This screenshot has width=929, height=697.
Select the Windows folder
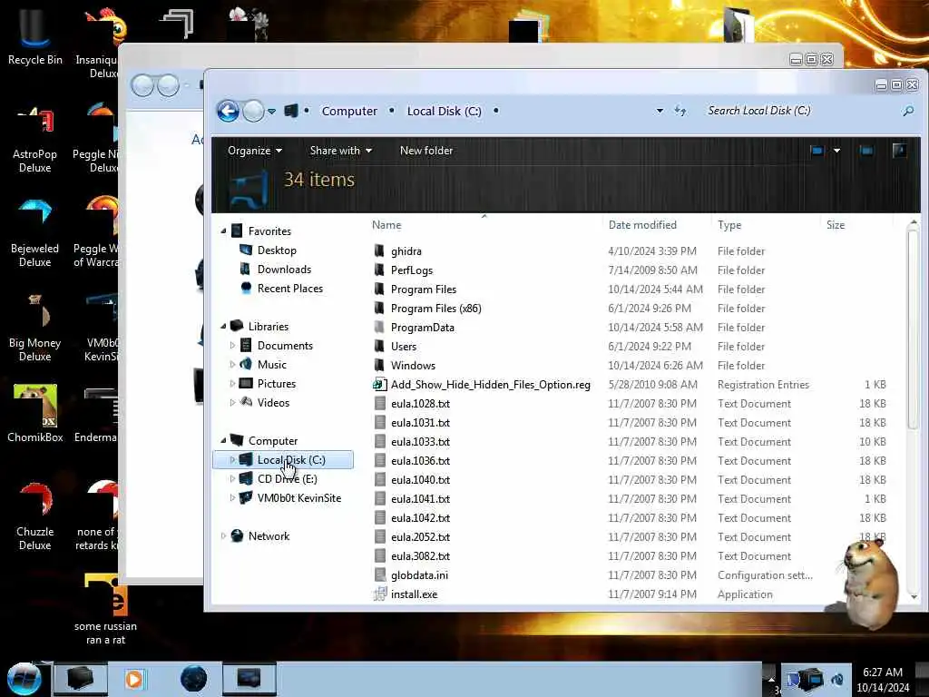[413, 365]
